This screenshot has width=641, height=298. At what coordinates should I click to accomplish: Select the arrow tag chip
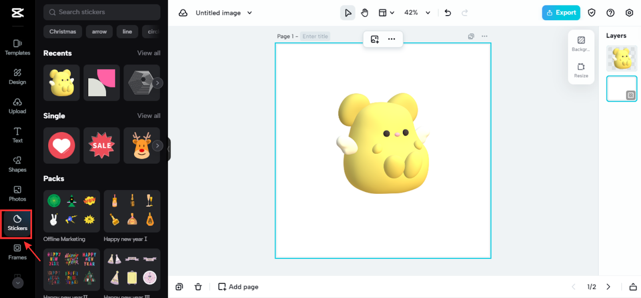click(99, 32)
